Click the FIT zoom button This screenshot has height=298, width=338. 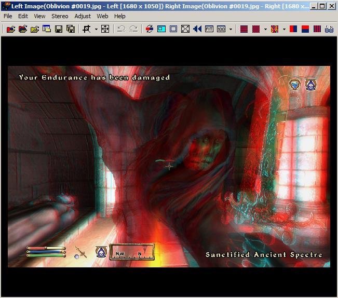(209, 29)
